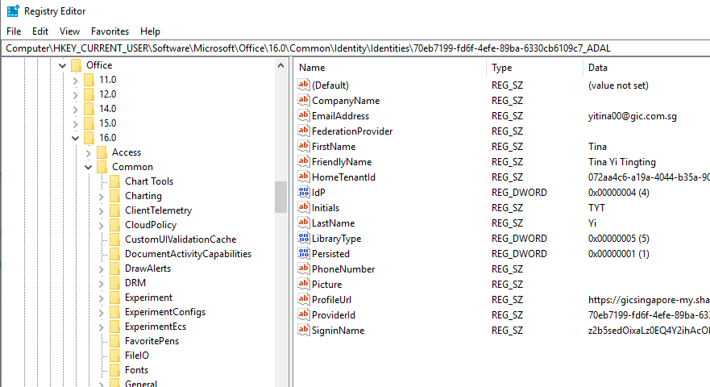Open the File menu
The width and height of the screenshot is (710, 387).
(x=14, y=31)
